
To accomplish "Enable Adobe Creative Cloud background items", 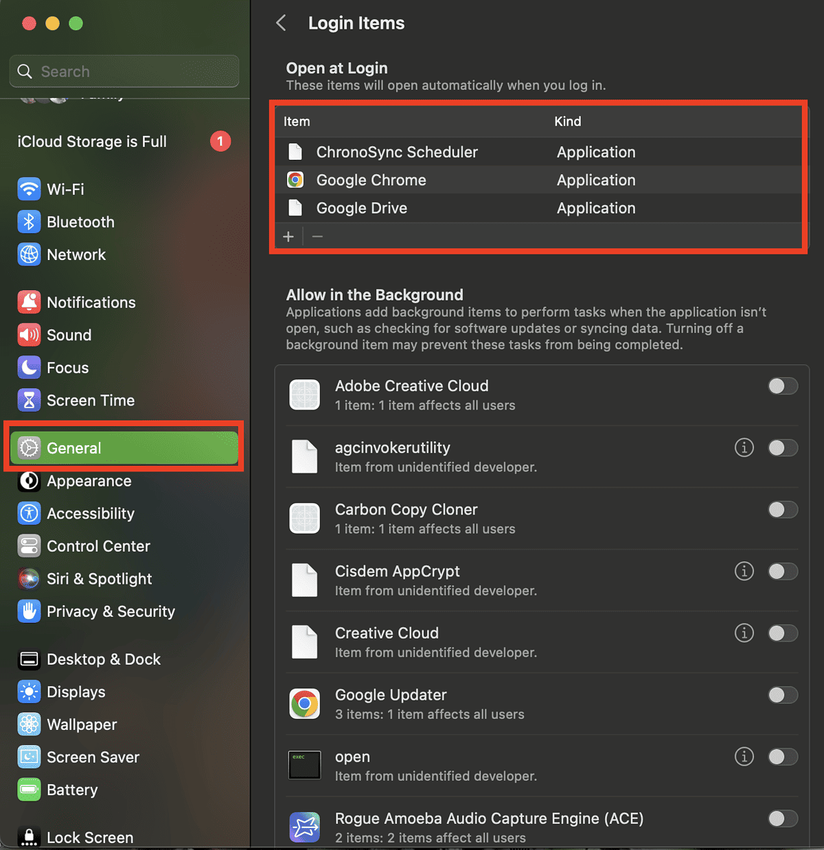I will click(782, 386).
